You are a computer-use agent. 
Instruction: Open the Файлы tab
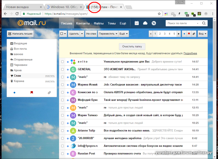[x=99, y=23]
